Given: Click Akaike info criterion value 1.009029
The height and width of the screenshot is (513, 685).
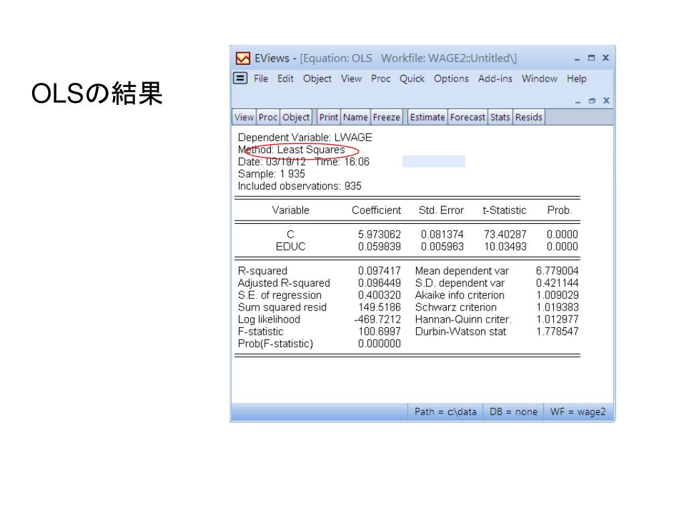Looking at the screenshot, I should coord(557,295).
